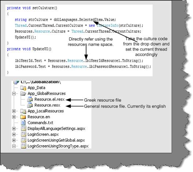193x172 pixels.
Task: Click the App_LocalResources folder icon
Action: pyautogui.click(x=23, y=111)
